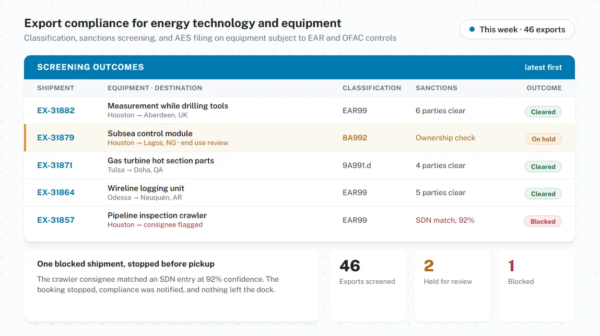
Task: Click '4 parties clear' sanctions result
Action: pos(440,165)
